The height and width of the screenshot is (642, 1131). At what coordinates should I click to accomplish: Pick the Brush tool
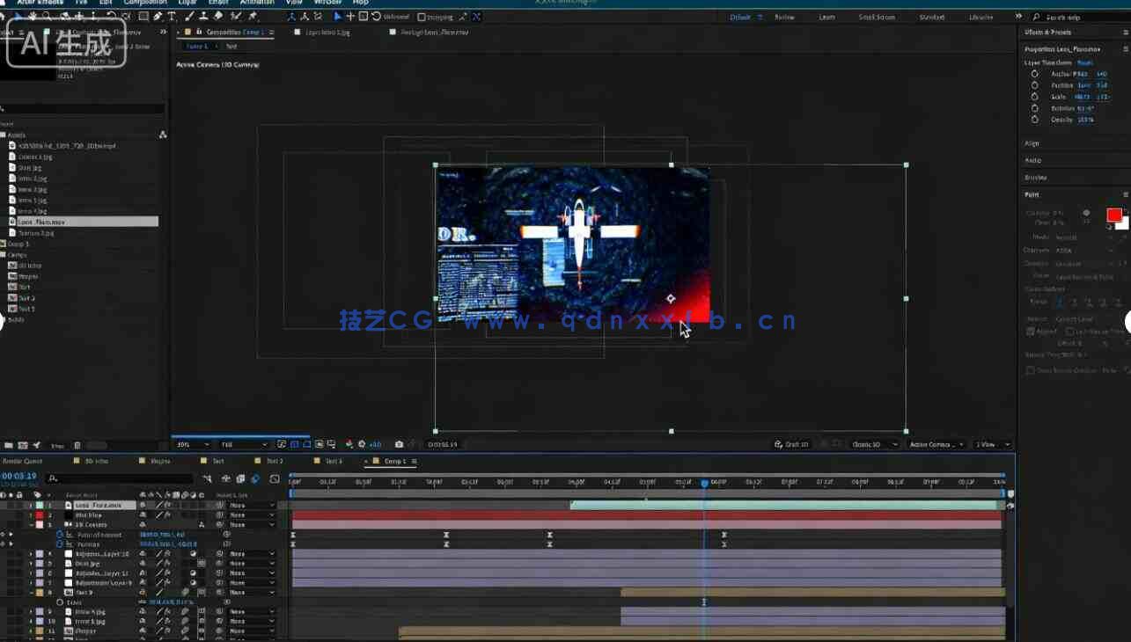(x=190, y=16)
